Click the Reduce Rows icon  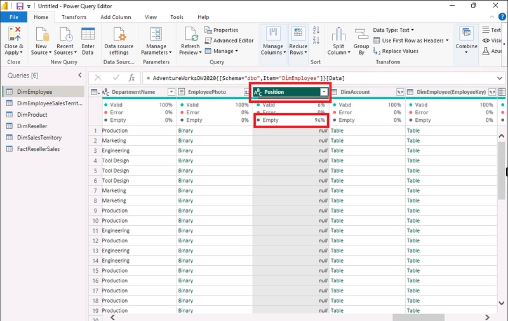coord(298,34)
